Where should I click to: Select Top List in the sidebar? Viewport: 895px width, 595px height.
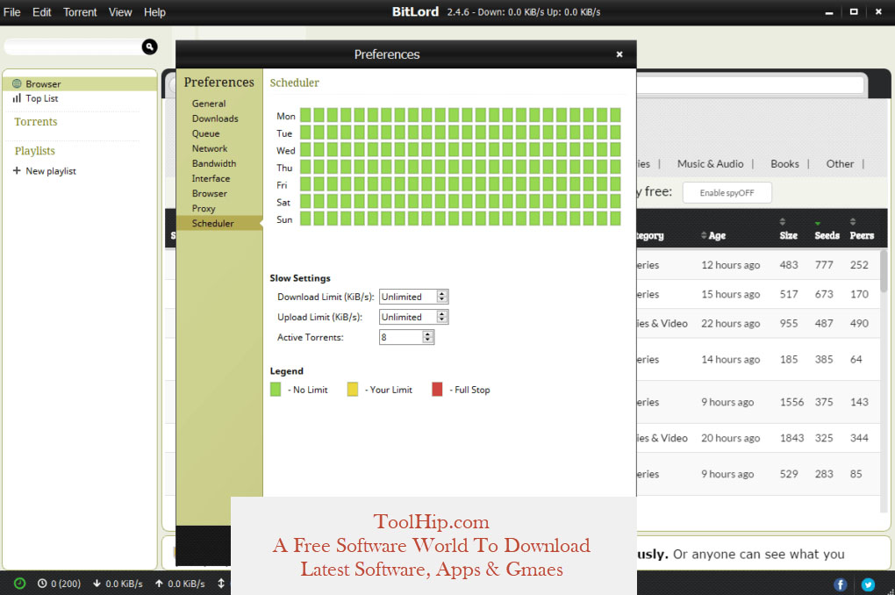pos(41,98)
